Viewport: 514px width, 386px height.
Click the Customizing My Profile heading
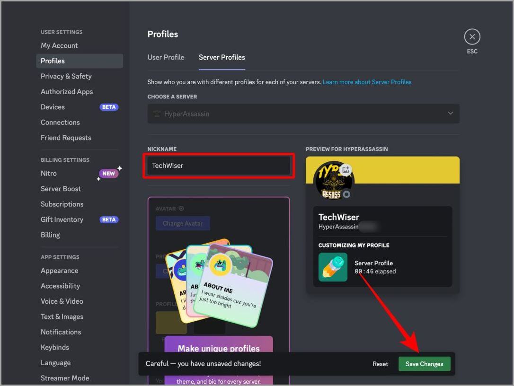coord(354,246)
